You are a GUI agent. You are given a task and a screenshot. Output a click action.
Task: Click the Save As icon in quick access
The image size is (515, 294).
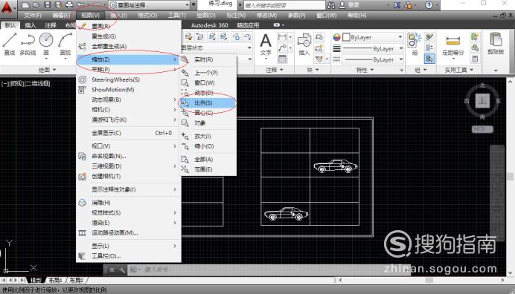59,5
